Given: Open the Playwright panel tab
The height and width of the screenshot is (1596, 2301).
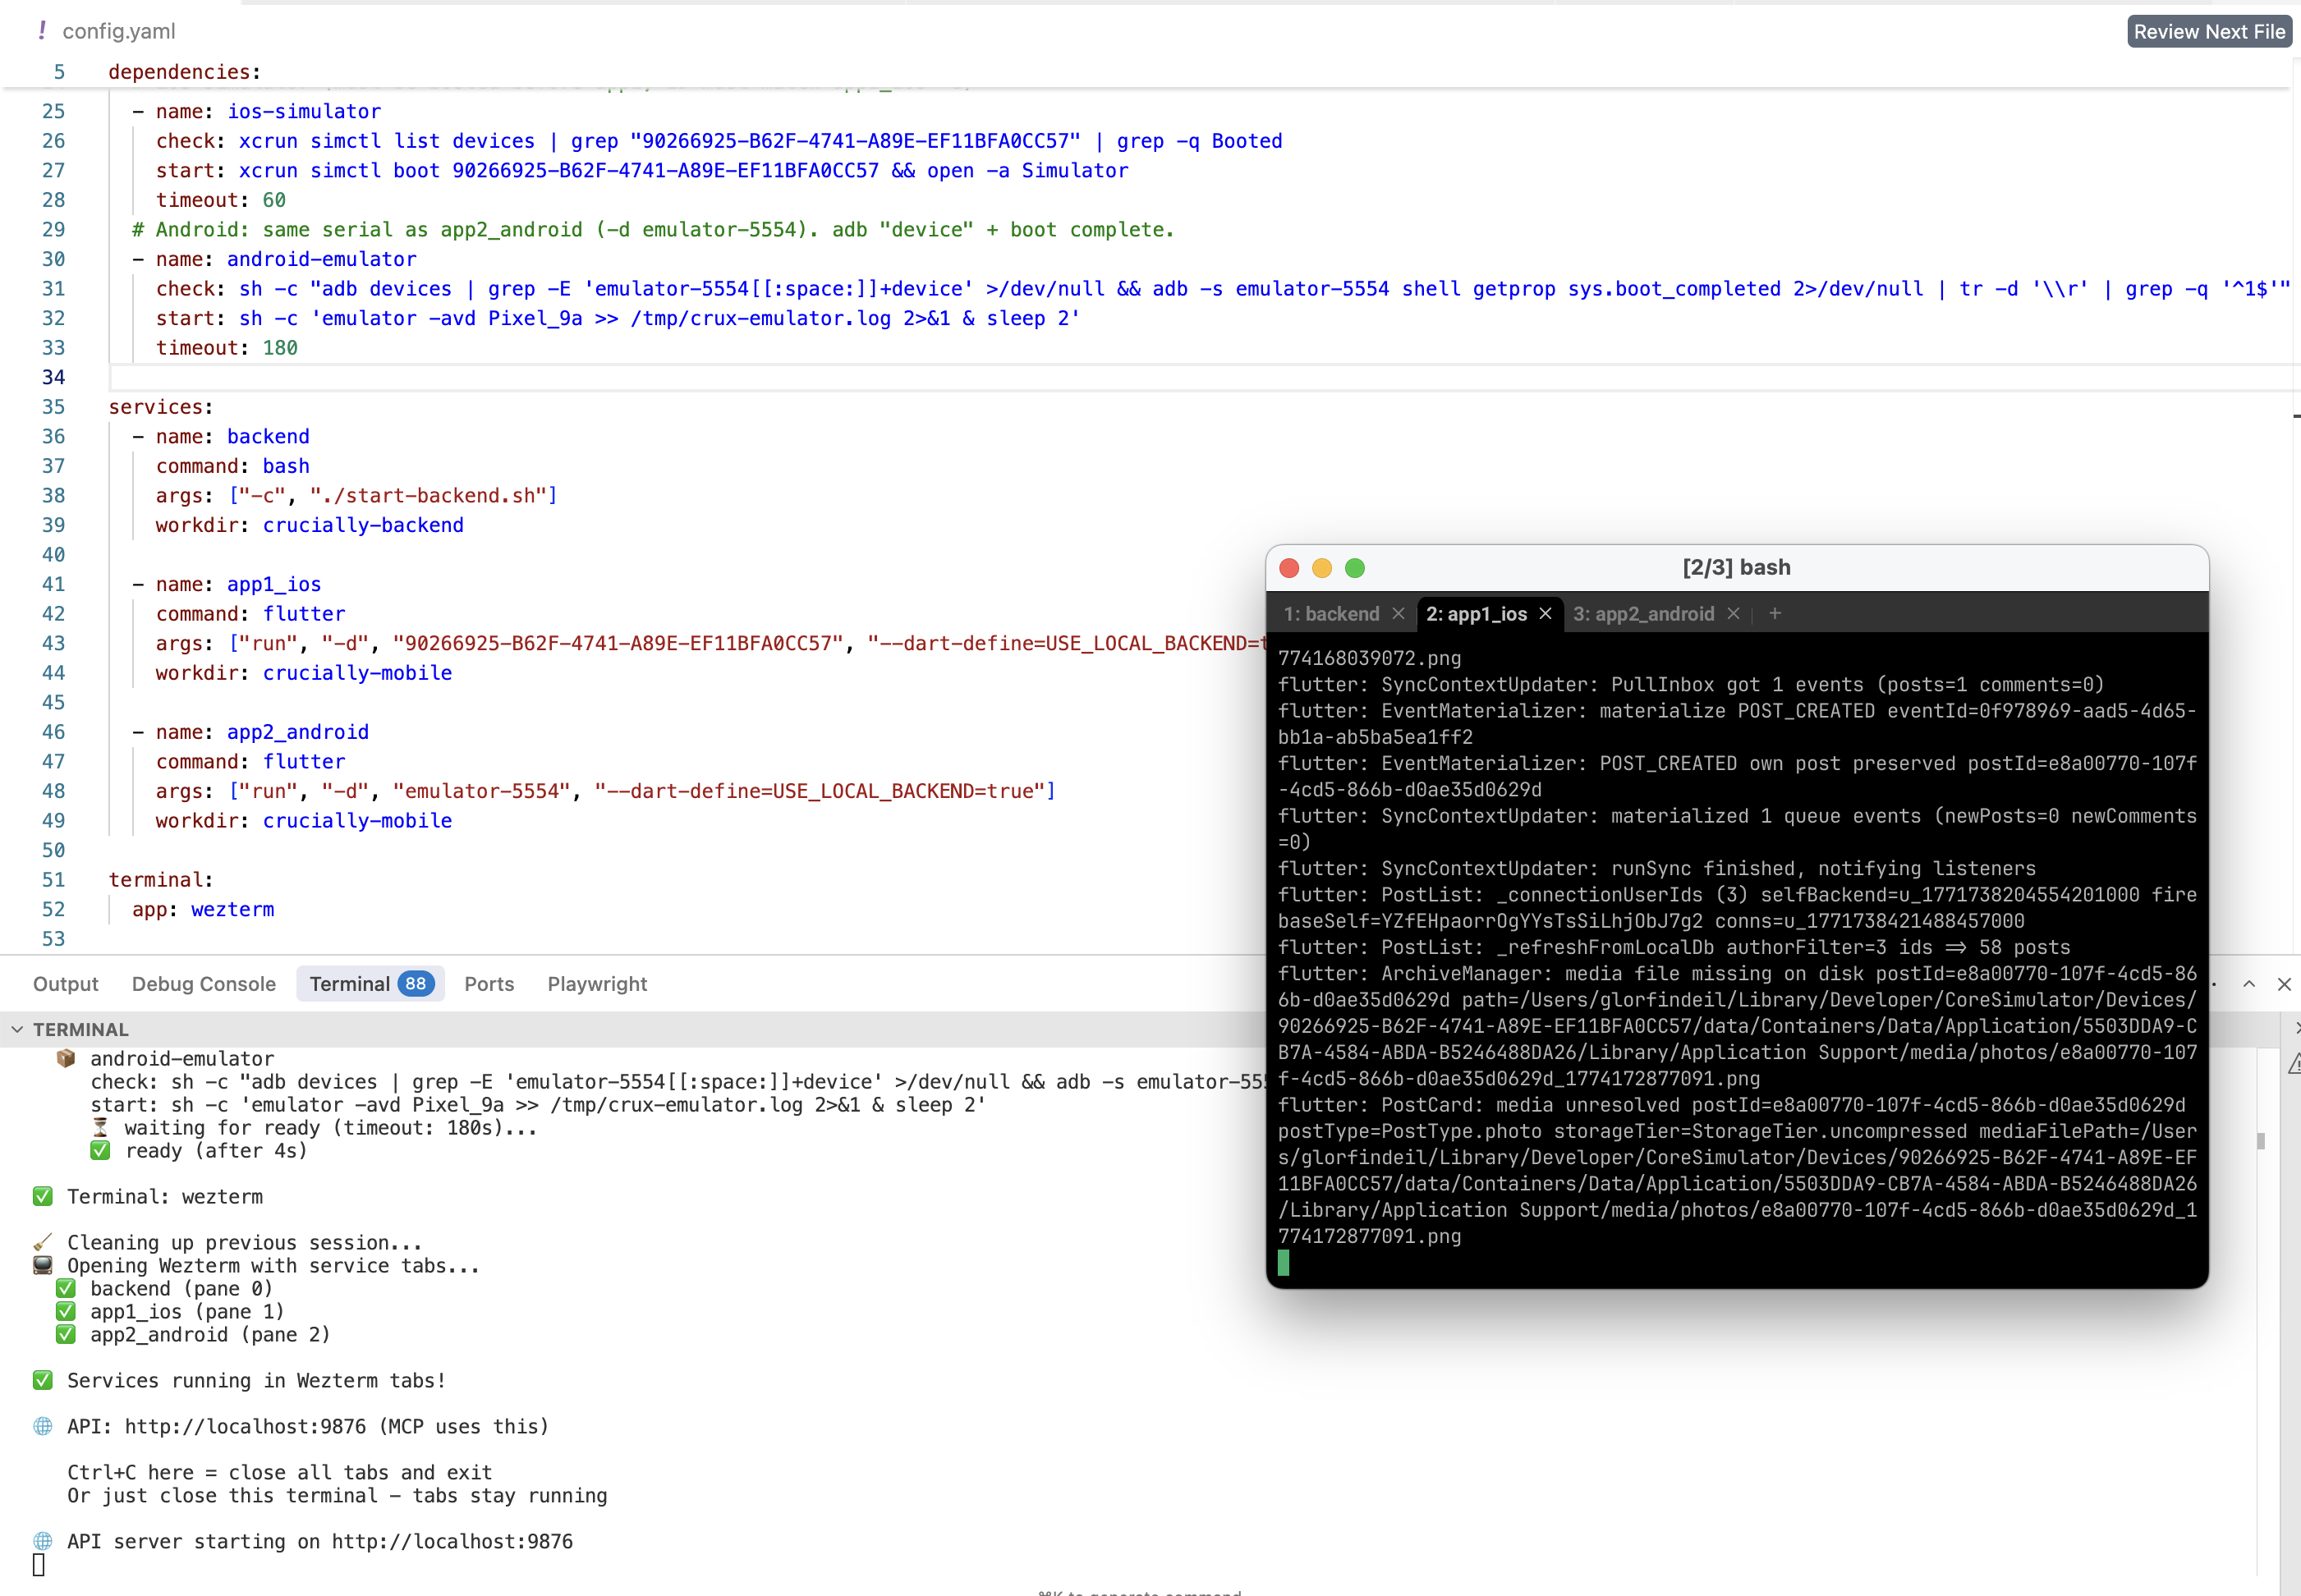Looking at the screenshot, I should pyautogui.click(x=597, y=984).
